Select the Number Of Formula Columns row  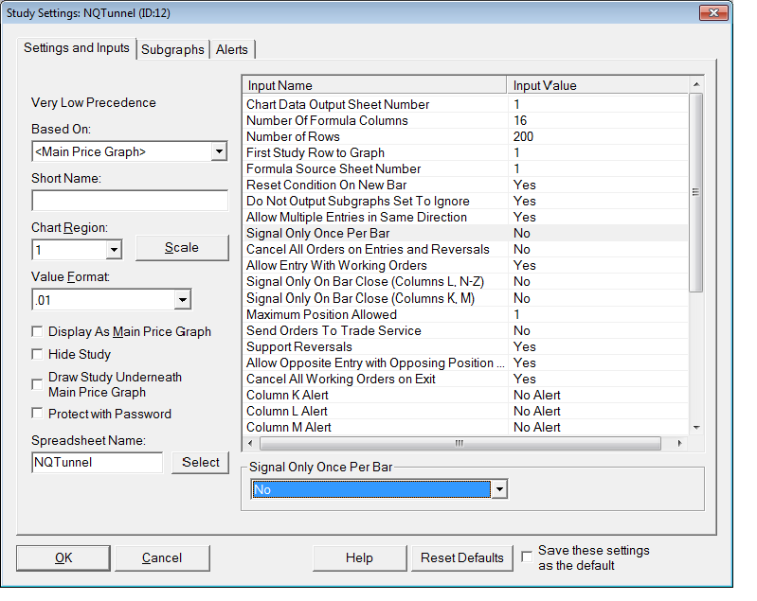[466, 120]
